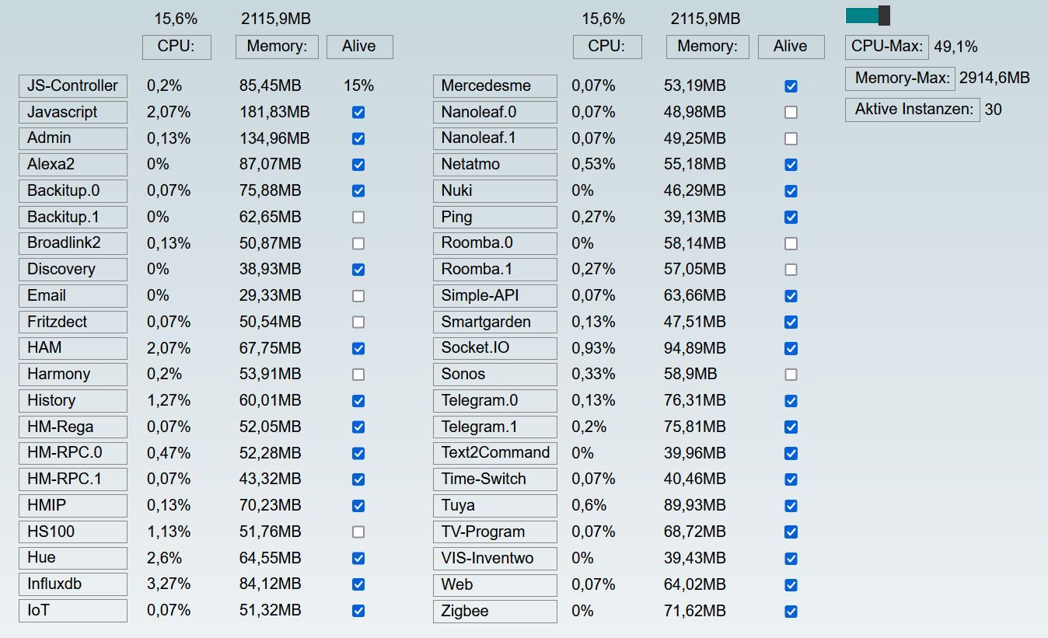Image resolution: width=1048 pixels, height=638 pixels.
Task: Enable the Backitup.1 alive checkbox
Action: tap(358, 217)
